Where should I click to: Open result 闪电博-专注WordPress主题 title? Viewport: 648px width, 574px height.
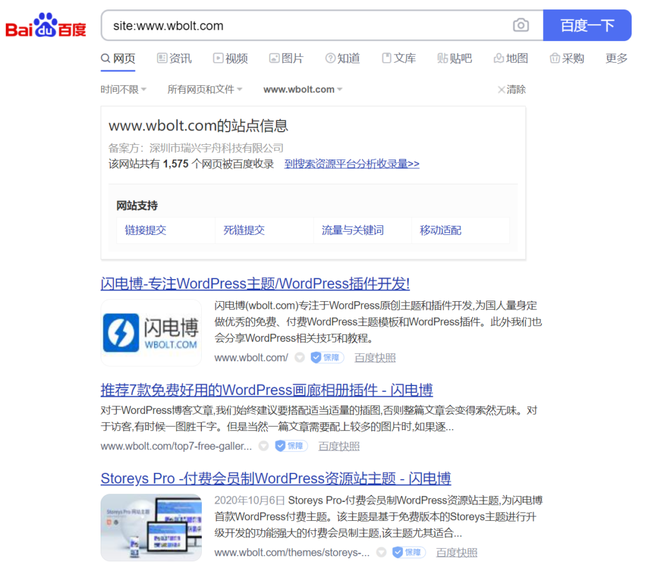click(255, 284)
